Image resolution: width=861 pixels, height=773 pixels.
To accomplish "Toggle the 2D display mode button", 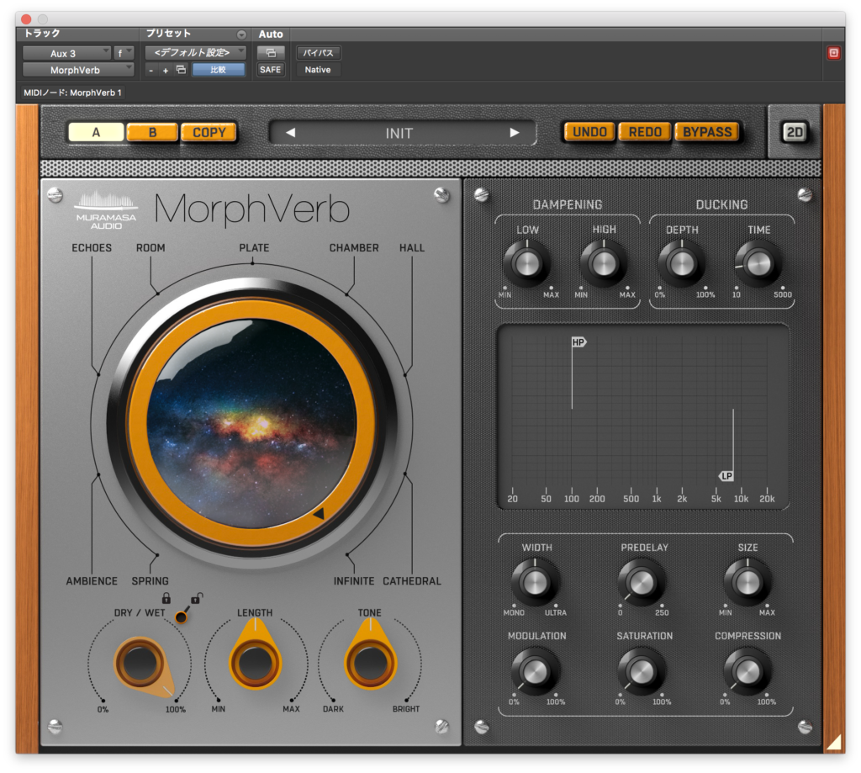I will click(795, 132).
